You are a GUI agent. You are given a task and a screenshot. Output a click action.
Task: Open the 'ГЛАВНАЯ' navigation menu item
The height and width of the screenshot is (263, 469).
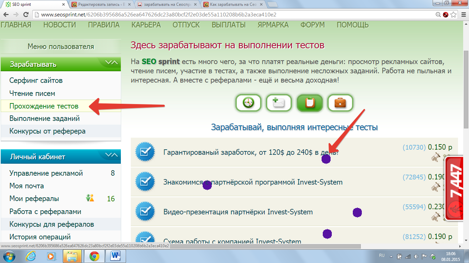click(x=16, y=25)
